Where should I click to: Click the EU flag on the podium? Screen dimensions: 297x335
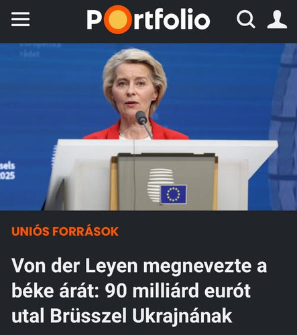[x=174, y=194]
